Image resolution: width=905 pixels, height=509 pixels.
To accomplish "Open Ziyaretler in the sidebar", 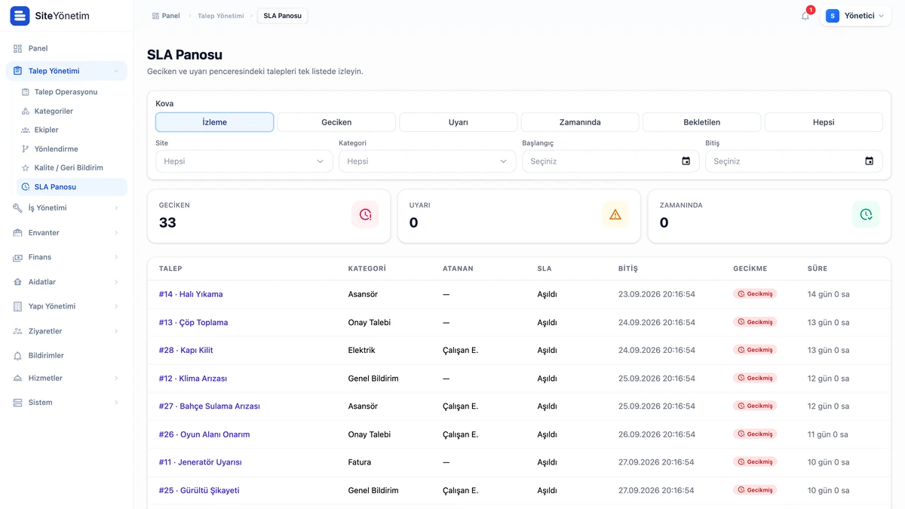I will coord(66,331).
